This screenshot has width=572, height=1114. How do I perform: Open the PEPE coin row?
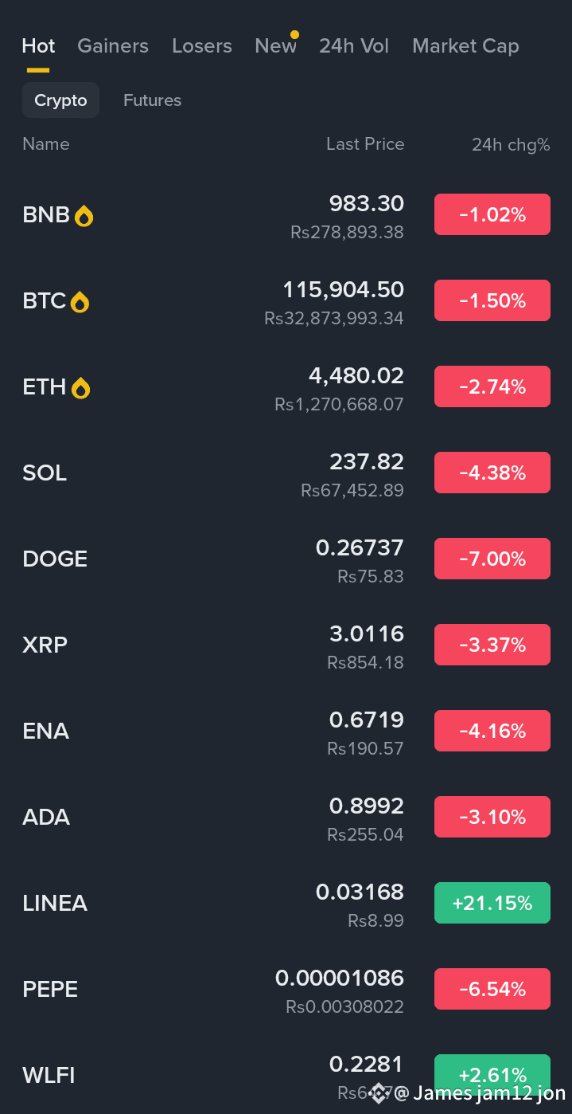[x=286, y=990]
